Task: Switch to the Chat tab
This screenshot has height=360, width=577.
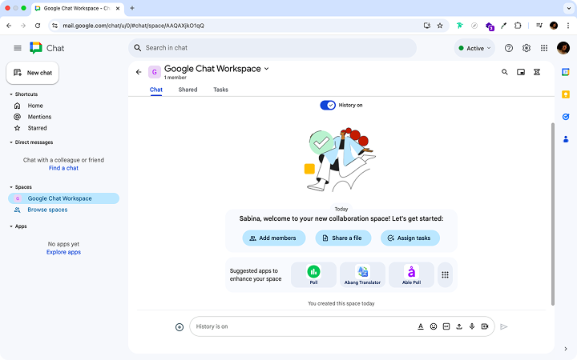Action: click(x=156, y=90)
